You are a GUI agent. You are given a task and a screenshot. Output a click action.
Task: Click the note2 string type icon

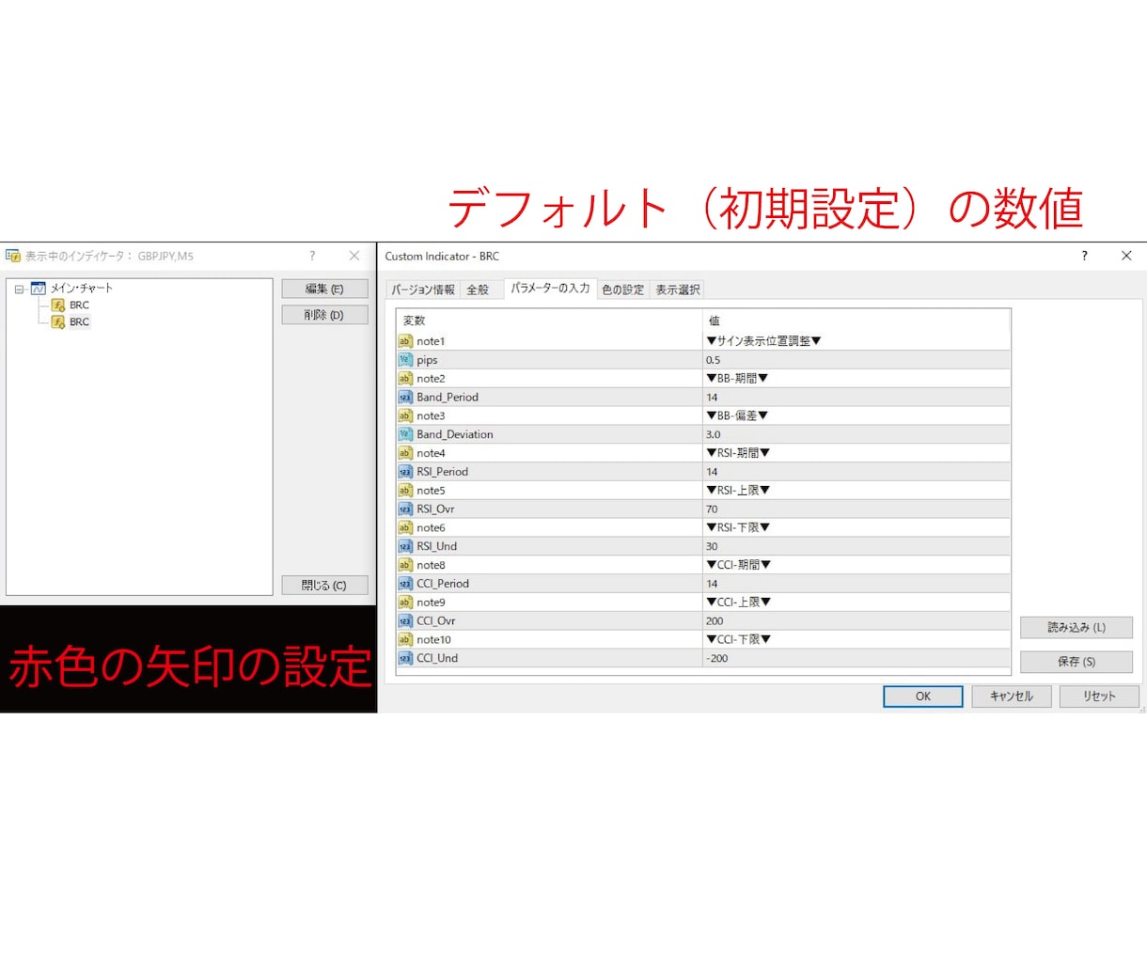coord(405,379)
